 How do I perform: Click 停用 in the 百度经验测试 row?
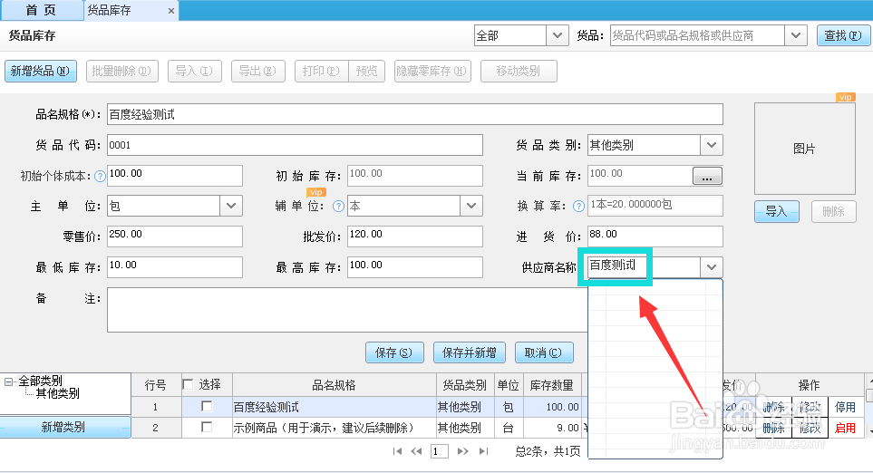tap(846, 407)
